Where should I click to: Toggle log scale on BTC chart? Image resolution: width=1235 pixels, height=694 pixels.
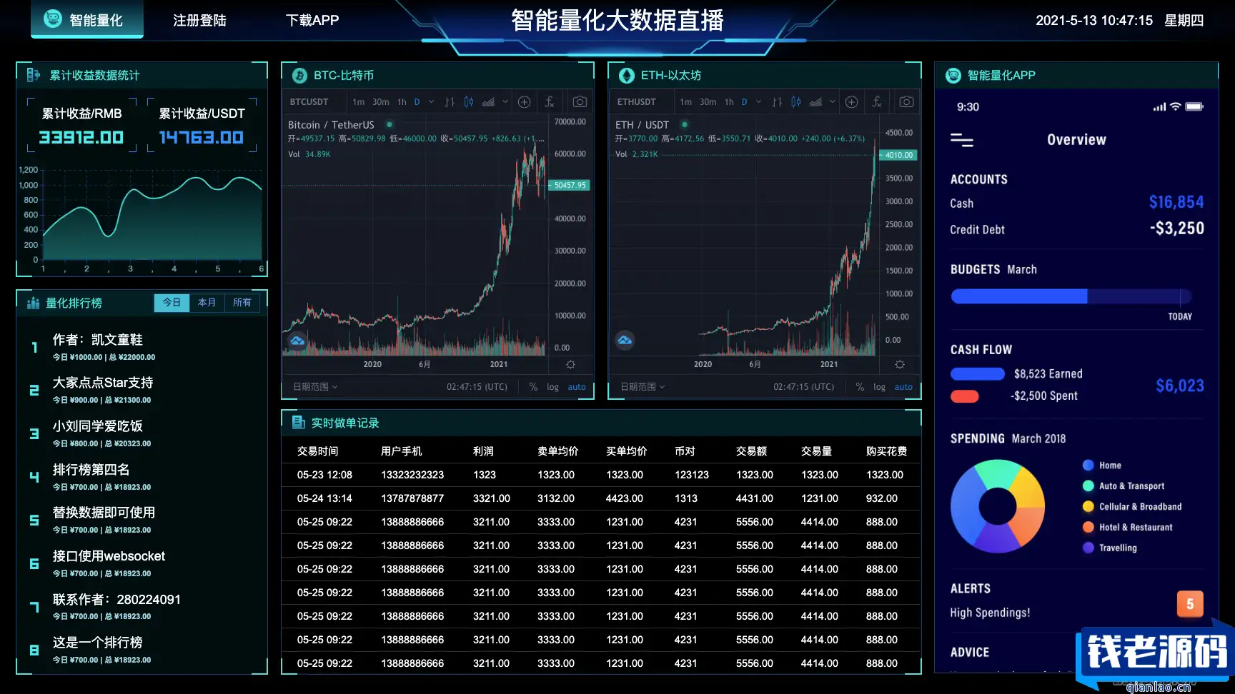coord(552,387)
